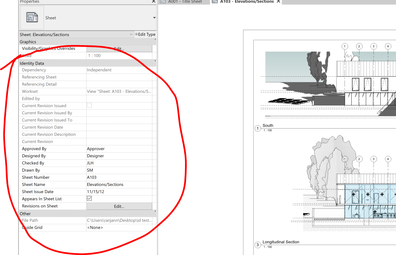396x255 pixels.
Task: Click the Longitudinal Section title marker circle 3
Action: click(x=258, y=244)
